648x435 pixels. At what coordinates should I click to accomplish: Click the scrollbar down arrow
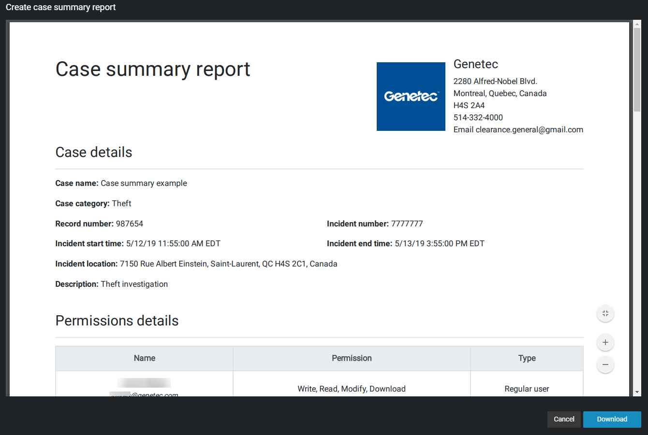(637, 392)
